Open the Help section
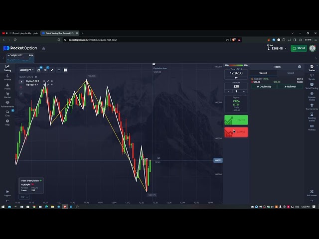 point(7,122)
